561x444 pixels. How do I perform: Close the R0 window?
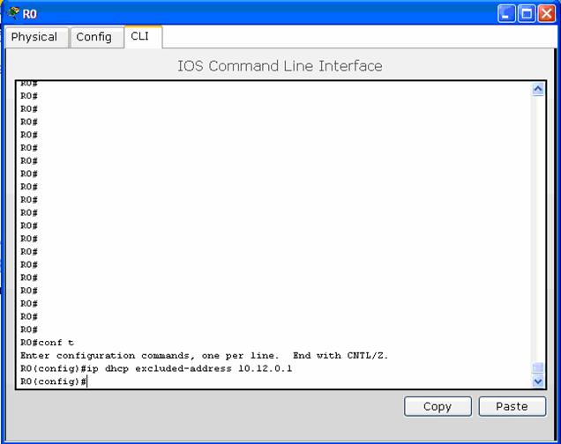pyautogui.click(x=547, y=13)
